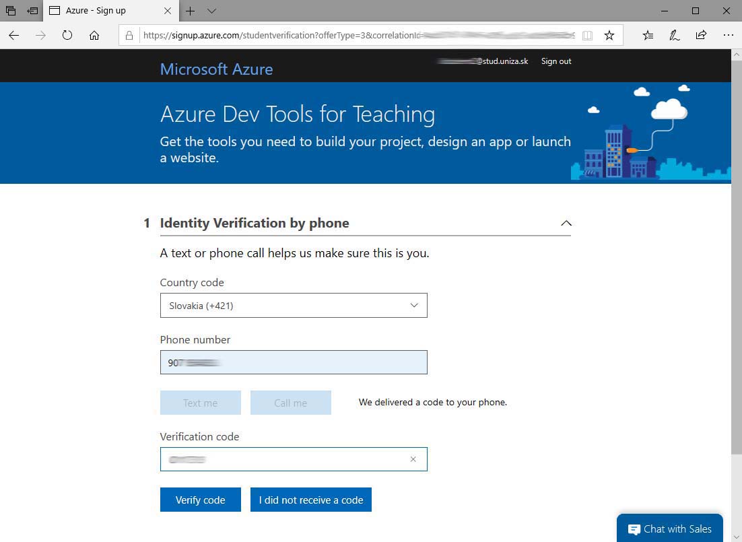The height and width of the screenshot is (542, 742).
Task: Click I did not receive a code
Action: click(x=311, y=500)
